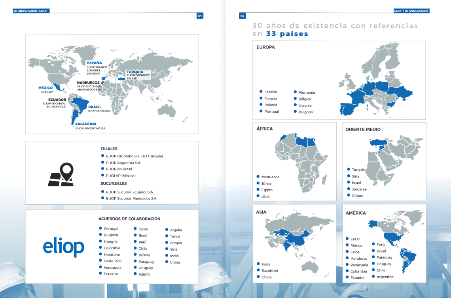
Task: Select the ARGENTINA label on world map
Action: [86, 124]
